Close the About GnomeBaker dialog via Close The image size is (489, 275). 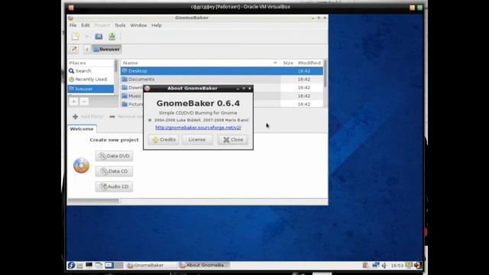pyautogui.click(x=233, y=140)
